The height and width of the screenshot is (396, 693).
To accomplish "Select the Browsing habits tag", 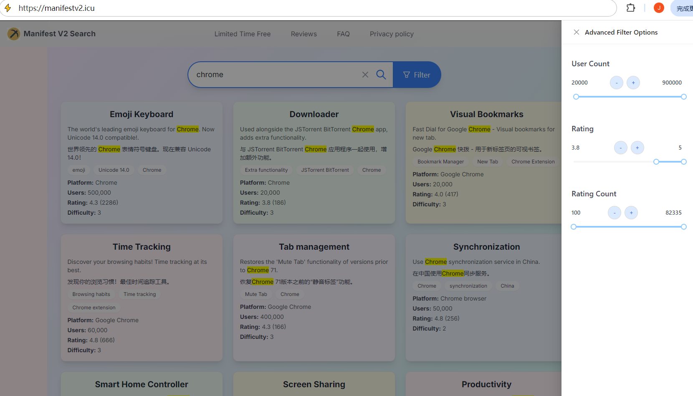I will [91, 294].
